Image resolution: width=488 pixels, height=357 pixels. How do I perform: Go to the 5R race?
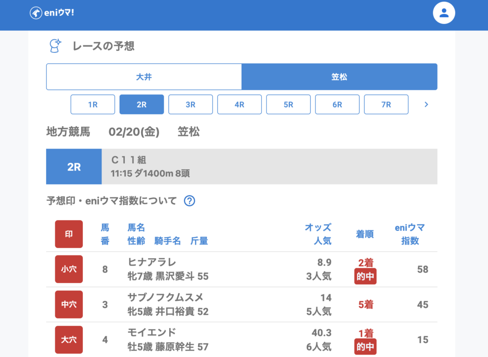288,104
